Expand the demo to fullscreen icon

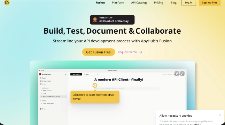click(182, 74)
